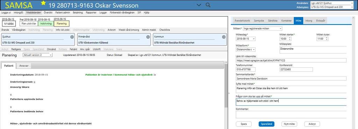Click the Avbryt button in meeting panel
358x129 pixels.
click(312, 124)
